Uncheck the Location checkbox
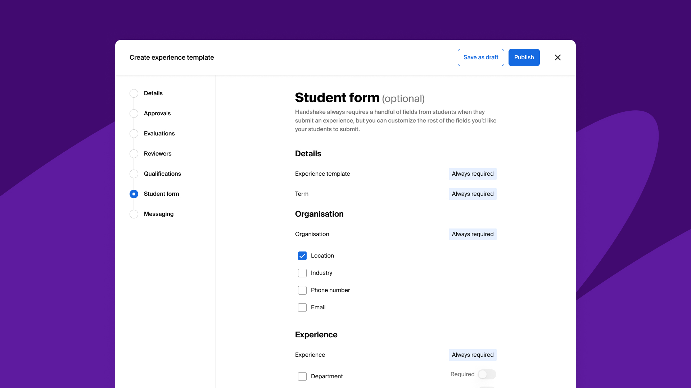This screenshot has height=388, width=691. pos(302,256)
